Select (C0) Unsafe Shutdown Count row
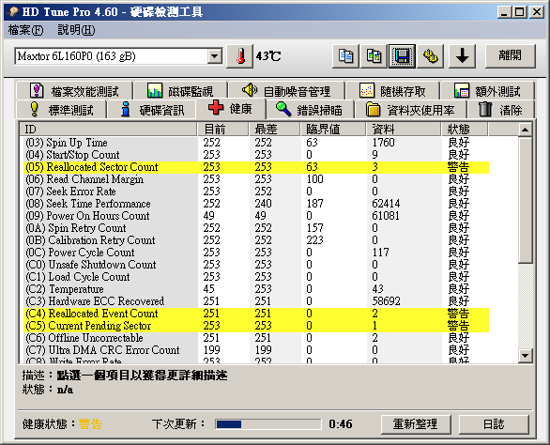Screen dimensions: 550x445 (x=257, y=265)
